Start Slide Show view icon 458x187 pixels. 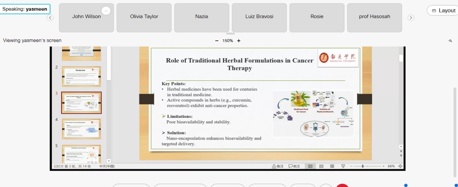tap(343, 166)
